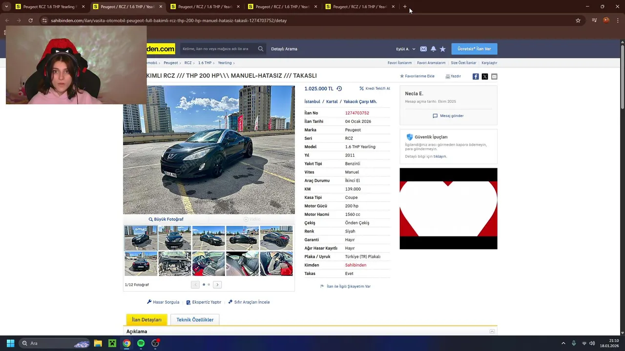
Task: Show previous photo thumbnails with left arrow
Action: pos(195,285)
